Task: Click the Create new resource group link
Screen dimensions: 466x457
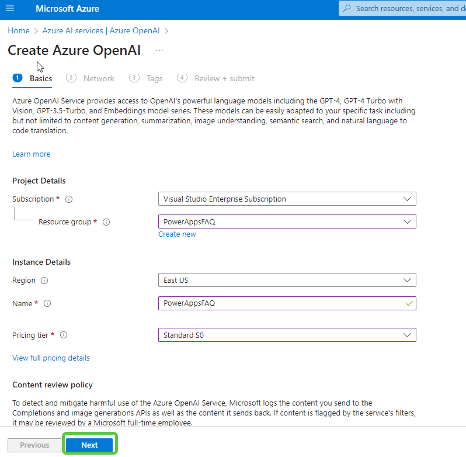Action: point(177,234)
